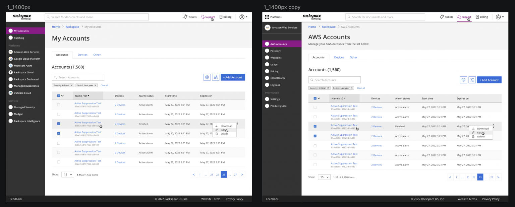The image size is (515, 207).
Task: Check first row checkbox in AWS Accounts table
Action: pos(315,107)
